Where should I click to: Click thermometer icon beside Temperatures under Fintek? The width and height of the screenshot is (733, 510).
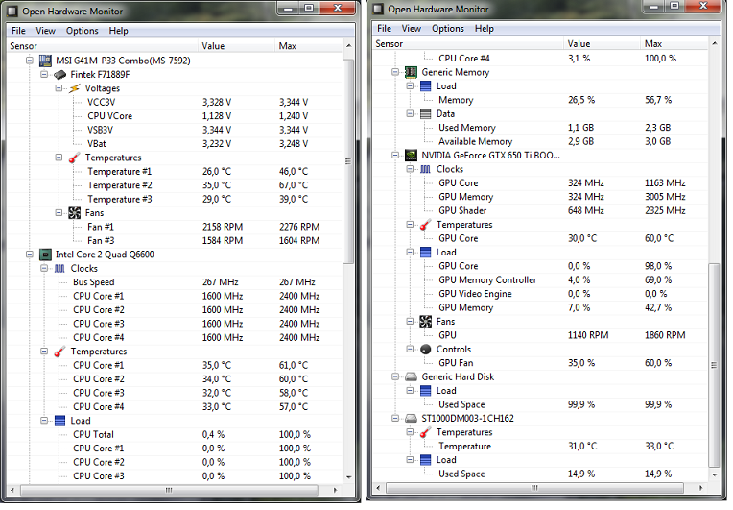coord(74,158)
